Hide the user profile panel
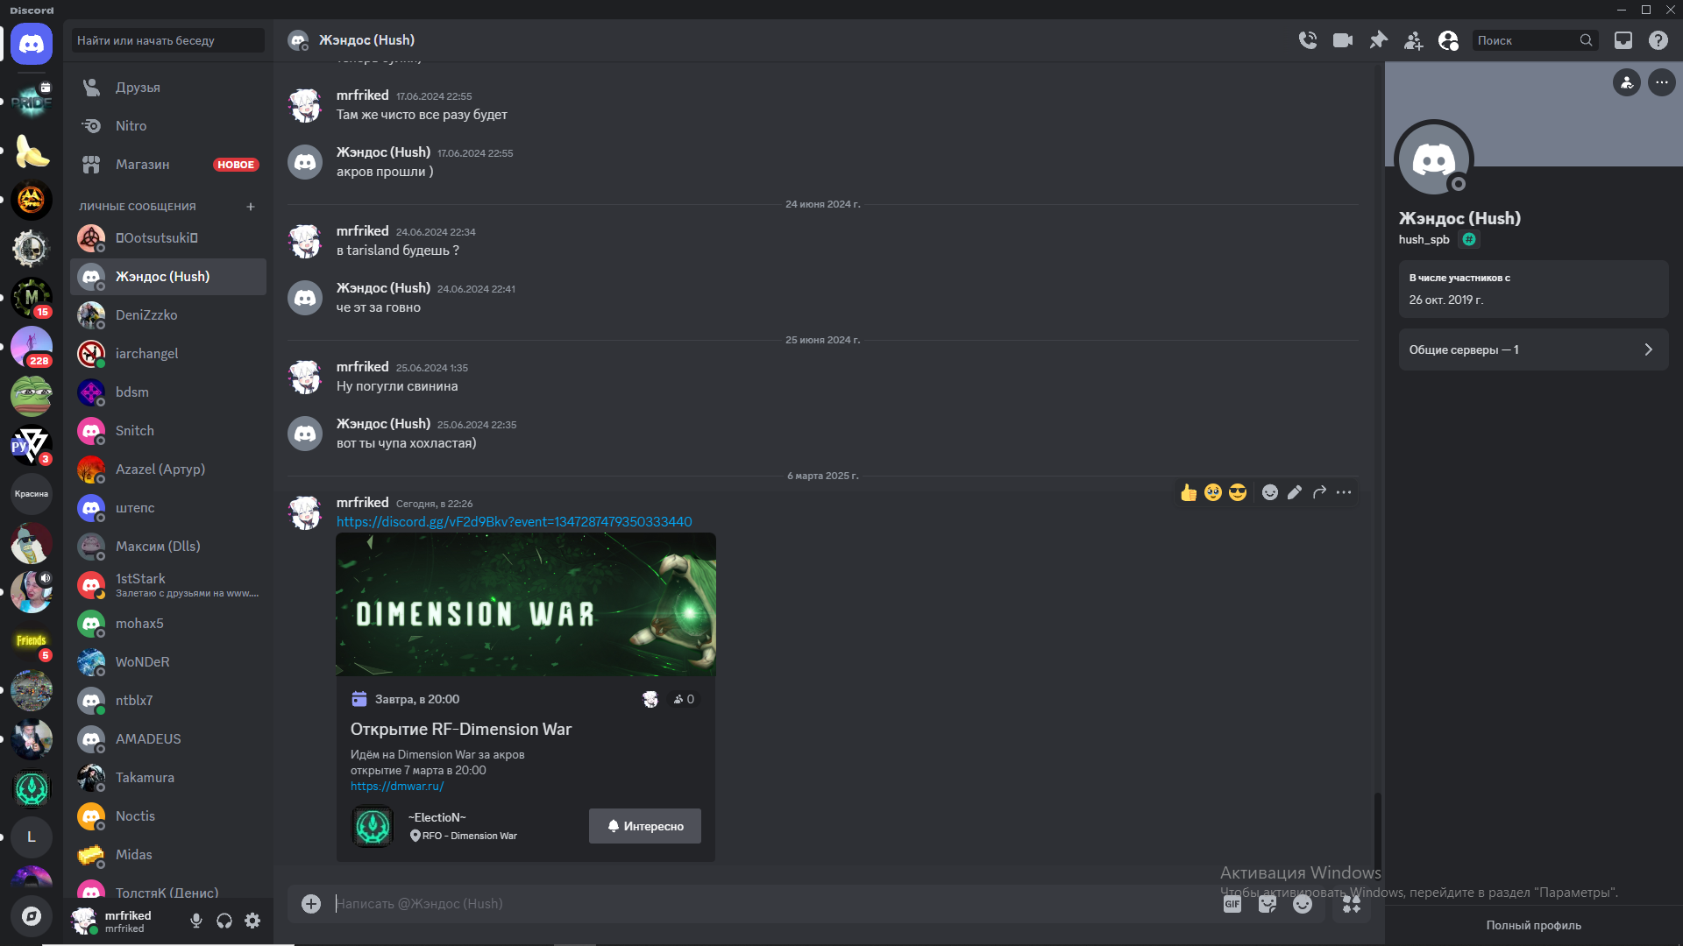This screenshot has height=946, width=1683. [x=1449, y=40]
